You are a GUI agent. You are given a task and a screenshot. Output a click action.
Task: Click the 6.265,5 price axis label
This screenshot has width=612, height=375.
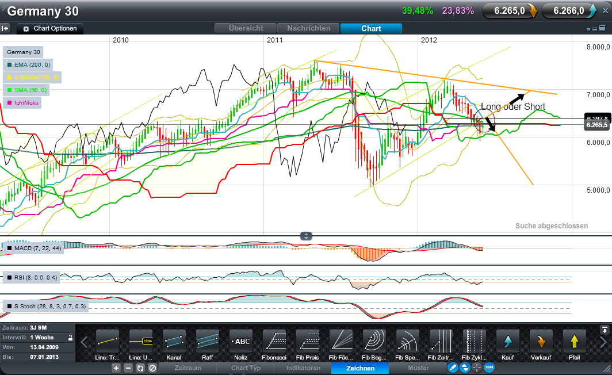pyautogui.click(x=597, y=125)
